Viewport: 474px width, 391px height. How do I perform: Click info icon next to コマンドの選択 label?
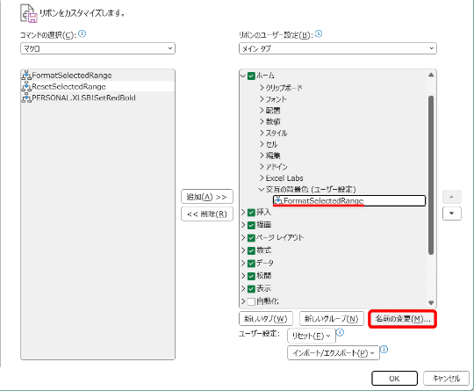point(83,34)
